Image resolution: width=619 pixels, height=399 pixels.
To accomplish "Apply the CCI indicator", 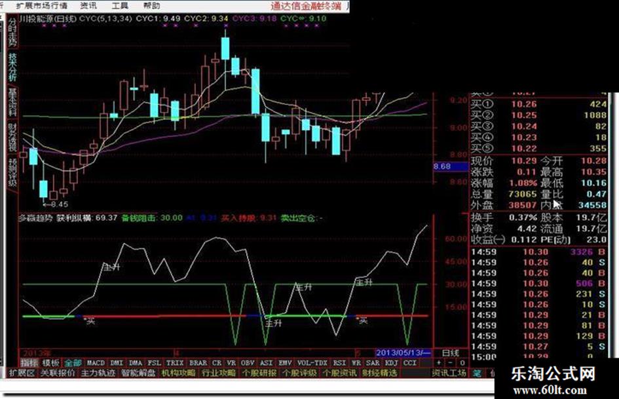I will (x=410, y=363).
